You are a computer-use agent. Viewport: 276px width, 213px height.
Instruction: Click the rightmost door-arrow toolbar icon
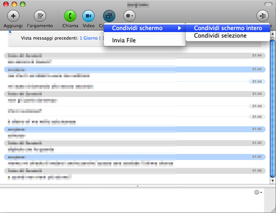coord(263,16)
